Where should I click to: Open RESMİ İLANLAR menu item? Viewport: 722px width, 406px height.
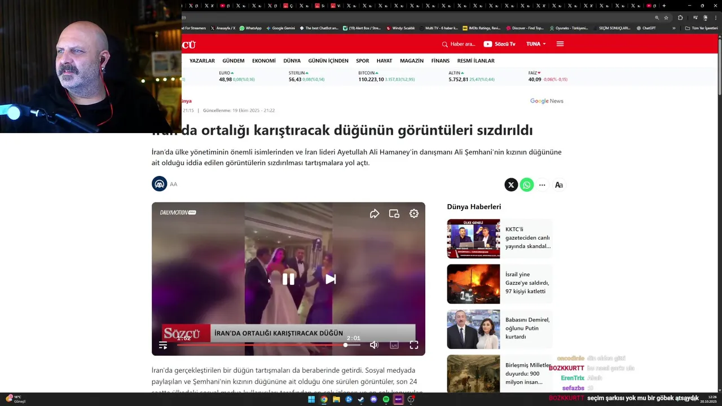[476, 60]
